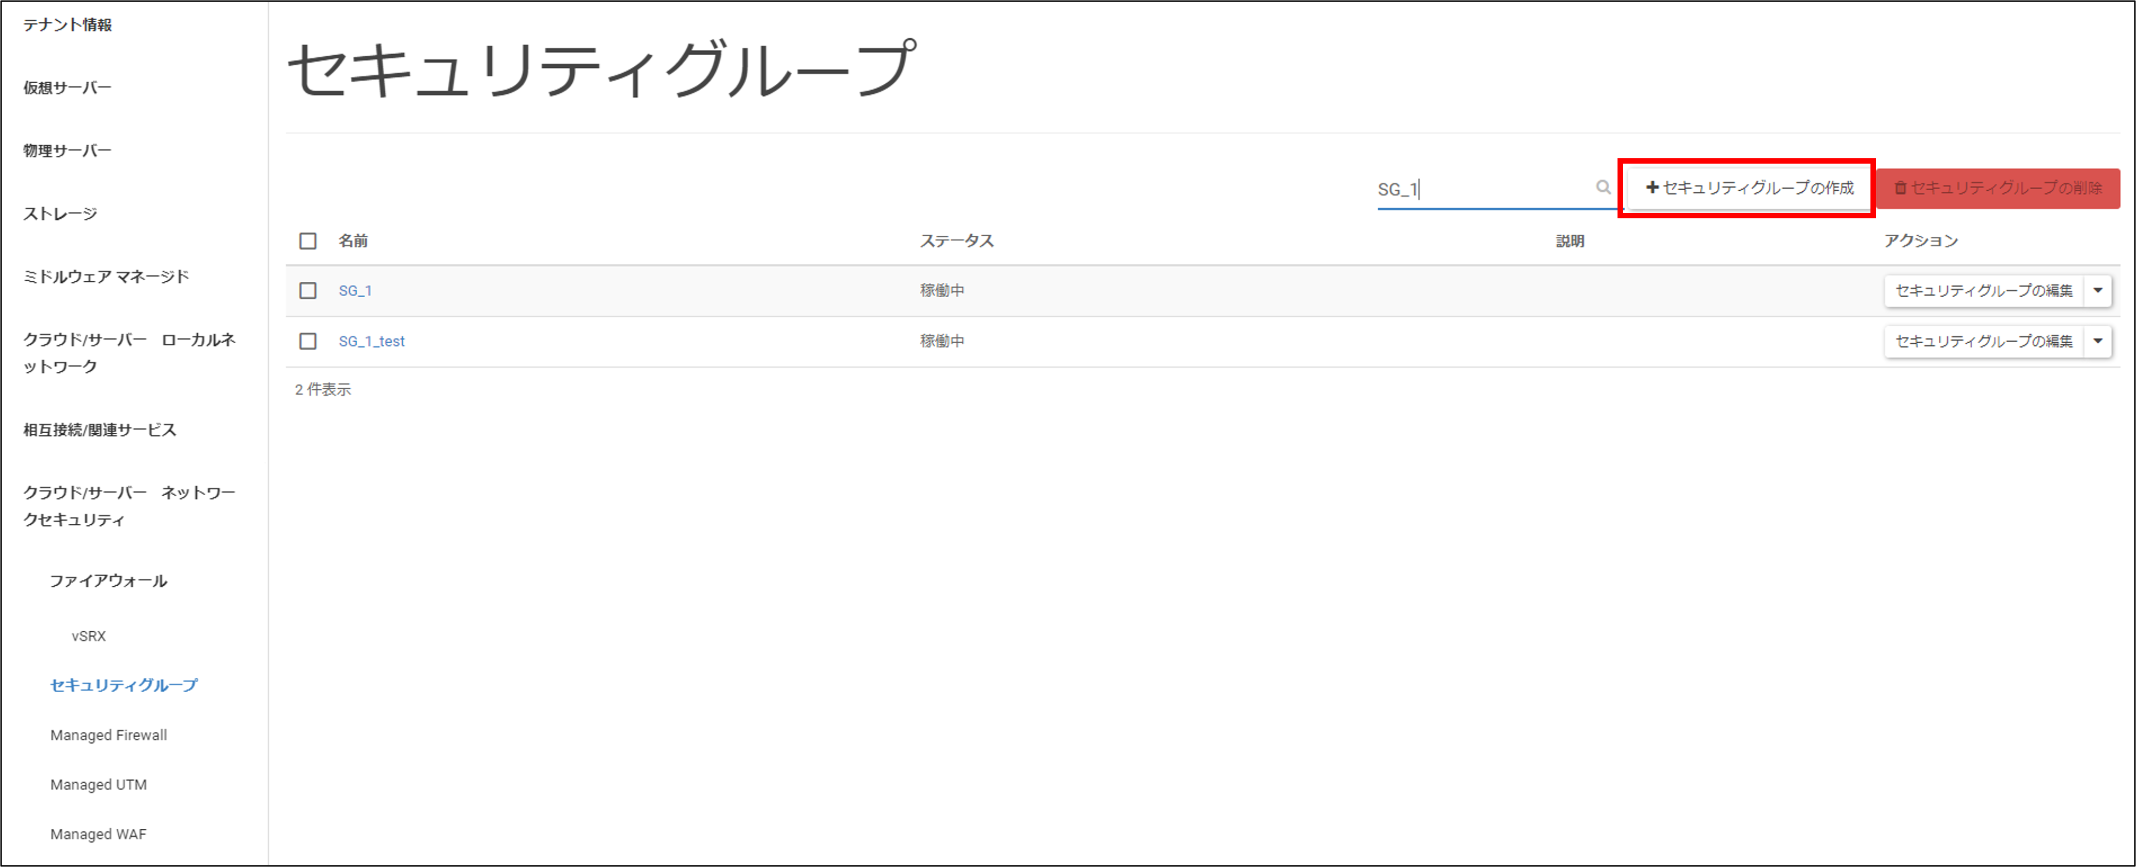2136x867 pixels.
Task: Select Managed WAF sidebar item
Action: pos(99,835)
